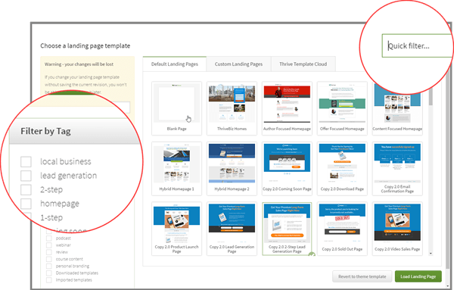The image size is (454, 290).
Task: Click the template list scroll-down arrow
Action: [431, 254]
